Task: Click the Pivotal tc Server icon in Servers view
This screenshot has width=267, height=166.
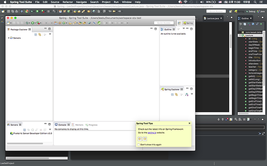Action: (11, 133)
